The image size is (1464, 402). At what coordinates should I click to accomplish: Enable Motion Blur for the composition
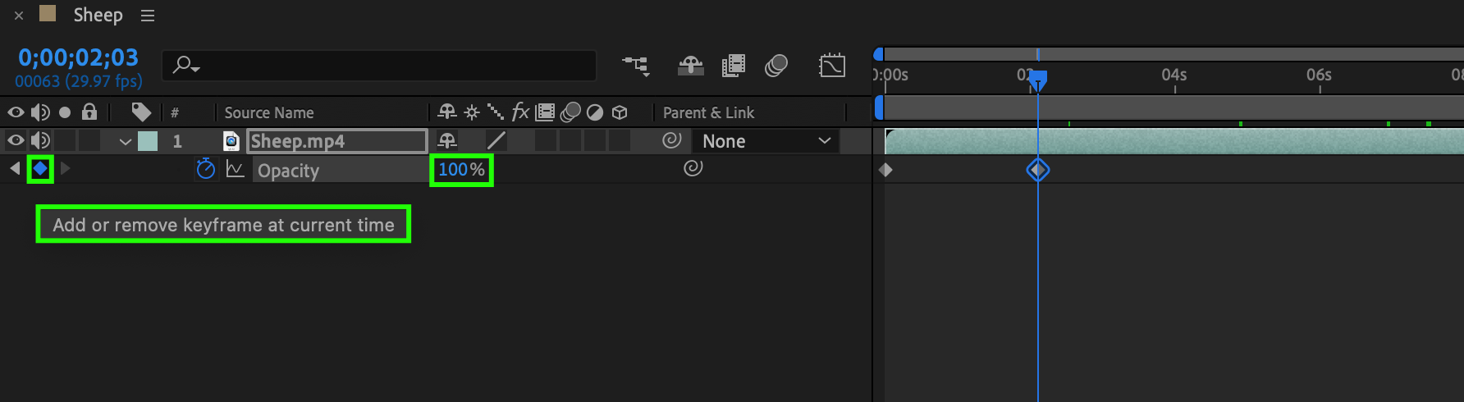tap(775, 66)
